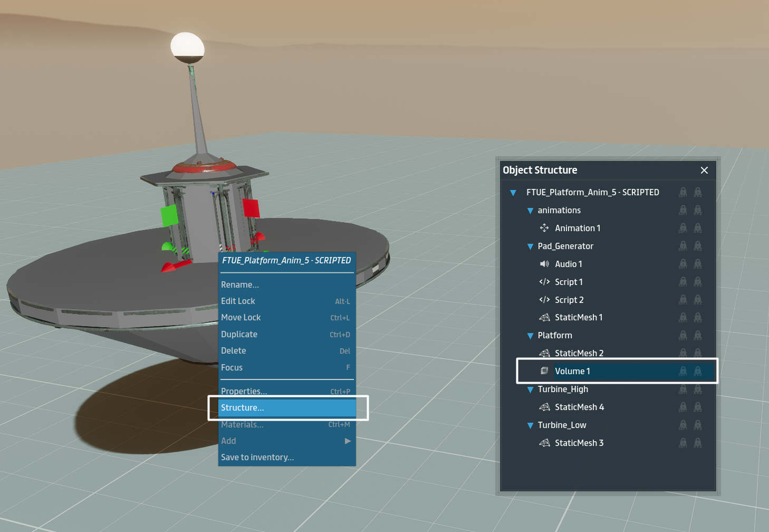Click the Animation 1 move-arrows icon

(x=544, y=228)
